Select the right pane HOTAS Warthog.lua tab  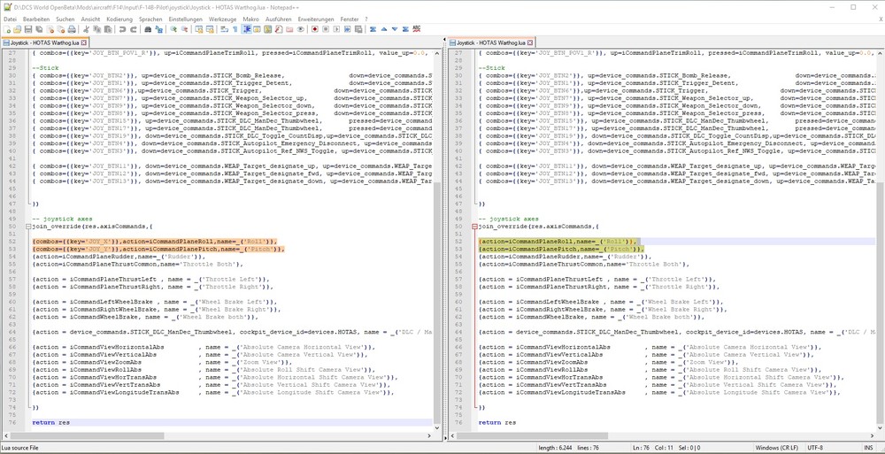point(489,42)
